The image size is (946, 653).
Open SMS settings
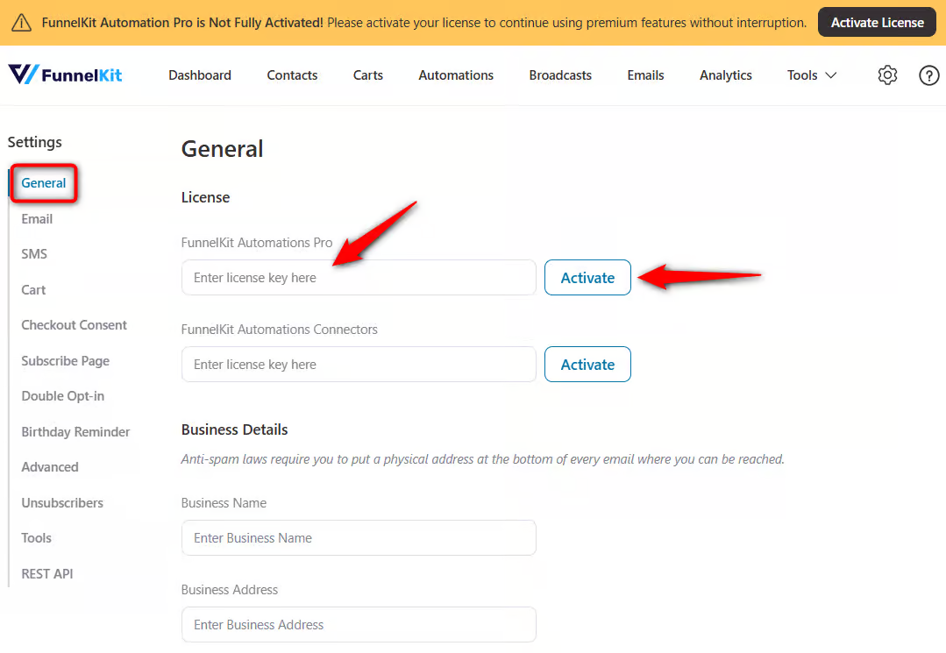point(34,253)
